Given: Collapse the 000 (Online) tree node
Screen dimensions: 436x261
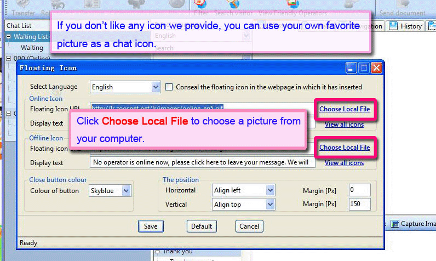Looking at the screenshot, I should coord(8,59).
